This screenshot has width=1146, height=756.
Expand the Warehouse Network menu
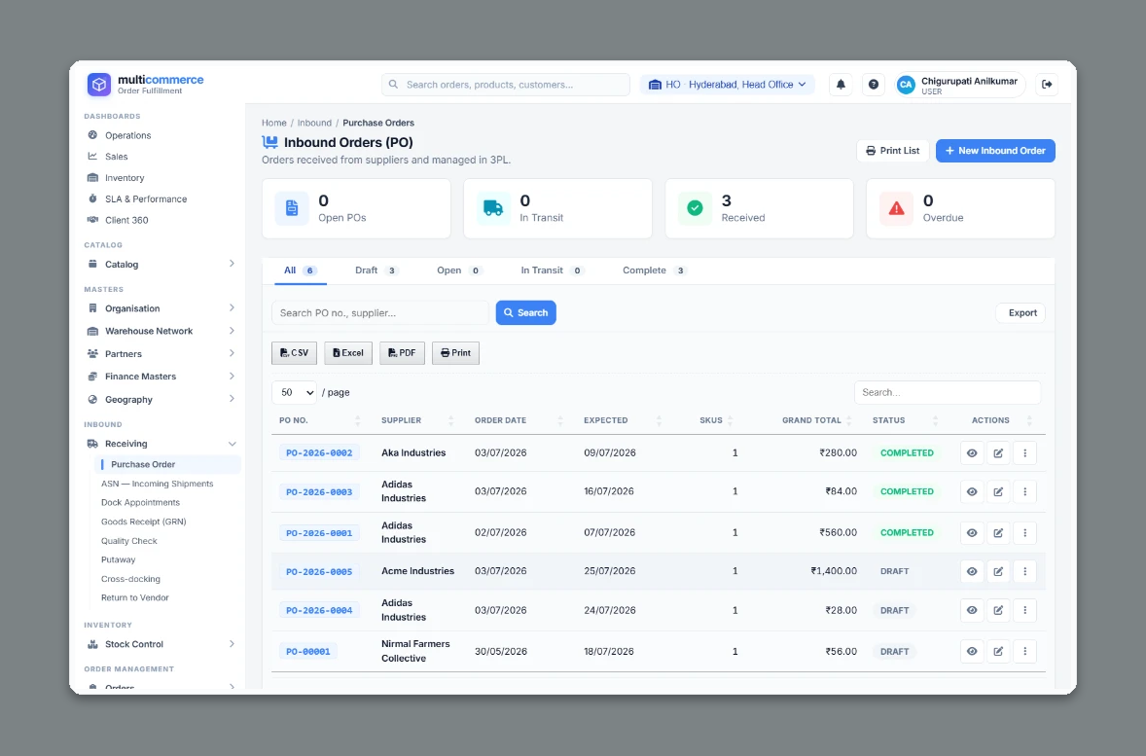161,331
